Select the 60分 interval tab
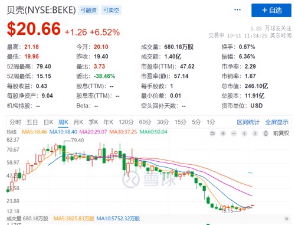Screen dimensions: 295x225 pos(145,122)
